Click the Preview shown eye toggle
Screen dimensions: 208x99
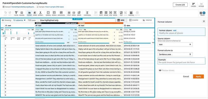160,70
